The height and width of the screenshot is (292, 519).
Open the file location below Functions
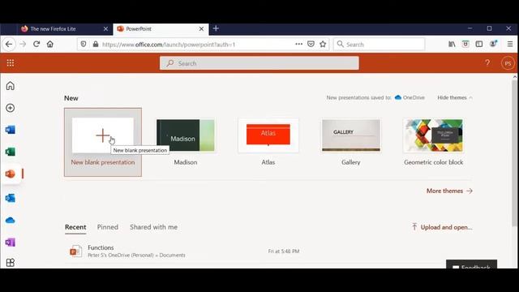(136, 255)
